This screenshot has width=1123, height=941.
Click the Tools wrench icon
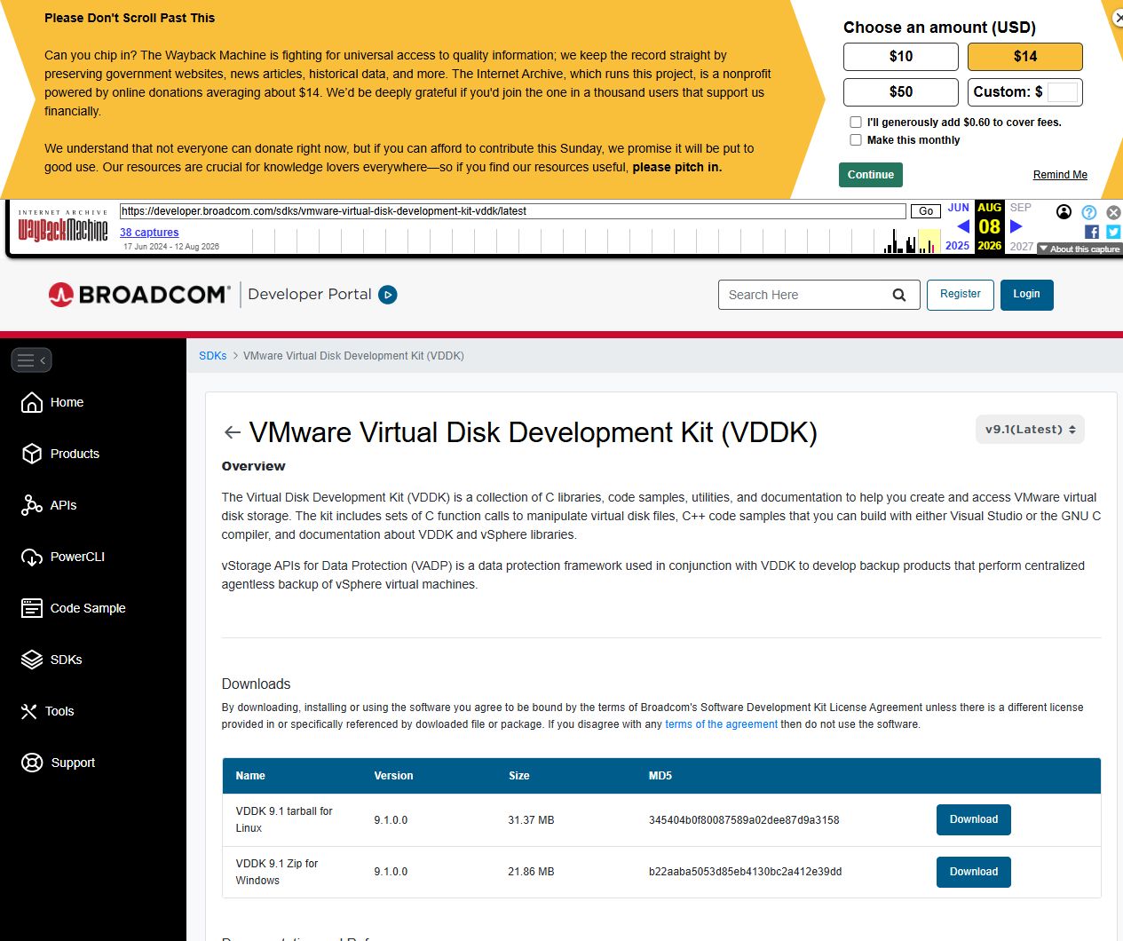point(29,711)
